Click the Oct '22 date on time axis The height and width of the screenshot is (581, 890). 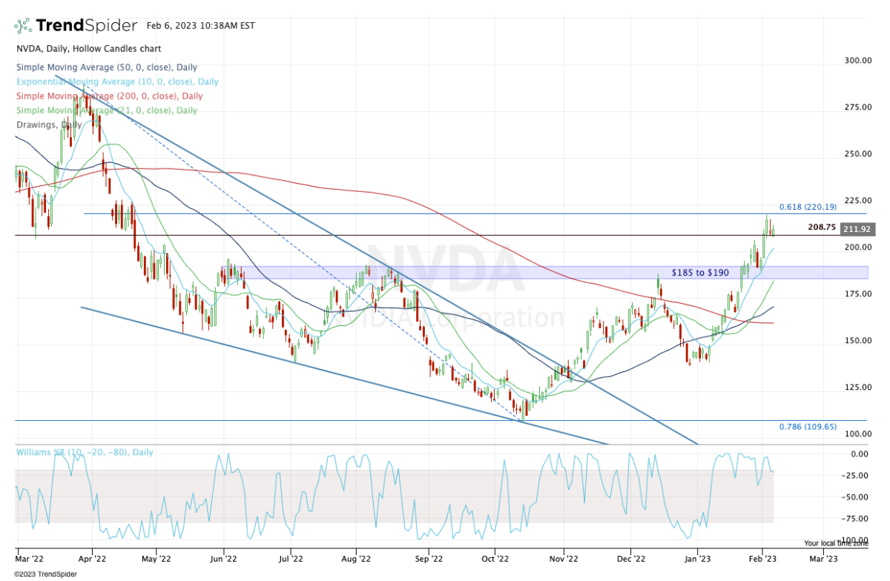pyautogui.click(x=494, y=553)
